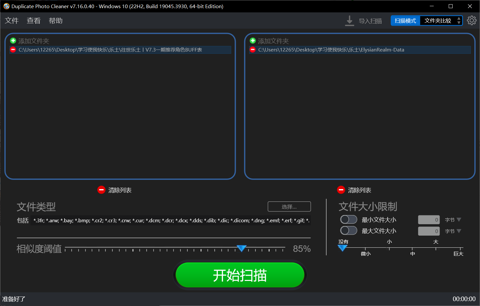Select the 往世乐土 V7.3 folder path row
This screenshot has height=306, width=480.
[120, 50]
